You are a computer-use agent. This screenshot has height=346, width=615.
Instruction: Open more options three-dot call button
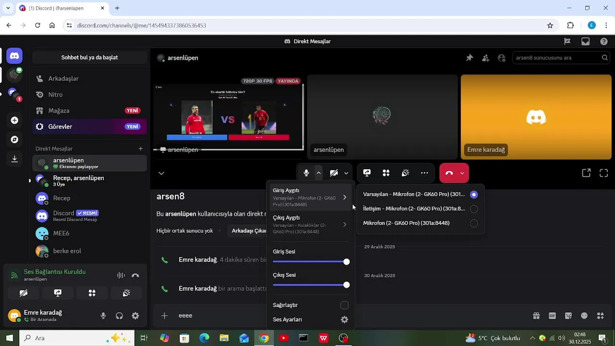[x=424, y=173]
